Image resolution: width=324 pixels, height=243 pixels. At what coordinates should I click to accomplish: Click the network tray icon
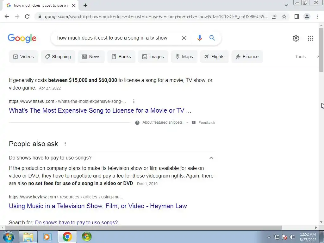coord(277,237)
